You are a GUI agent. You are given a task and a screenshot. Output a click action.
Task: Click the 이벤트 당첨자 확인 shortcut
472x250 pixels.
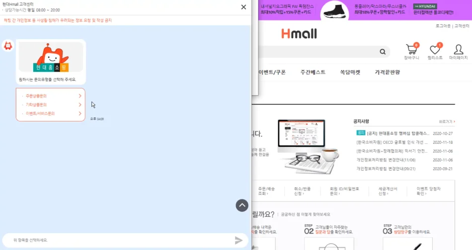point(428,191)
